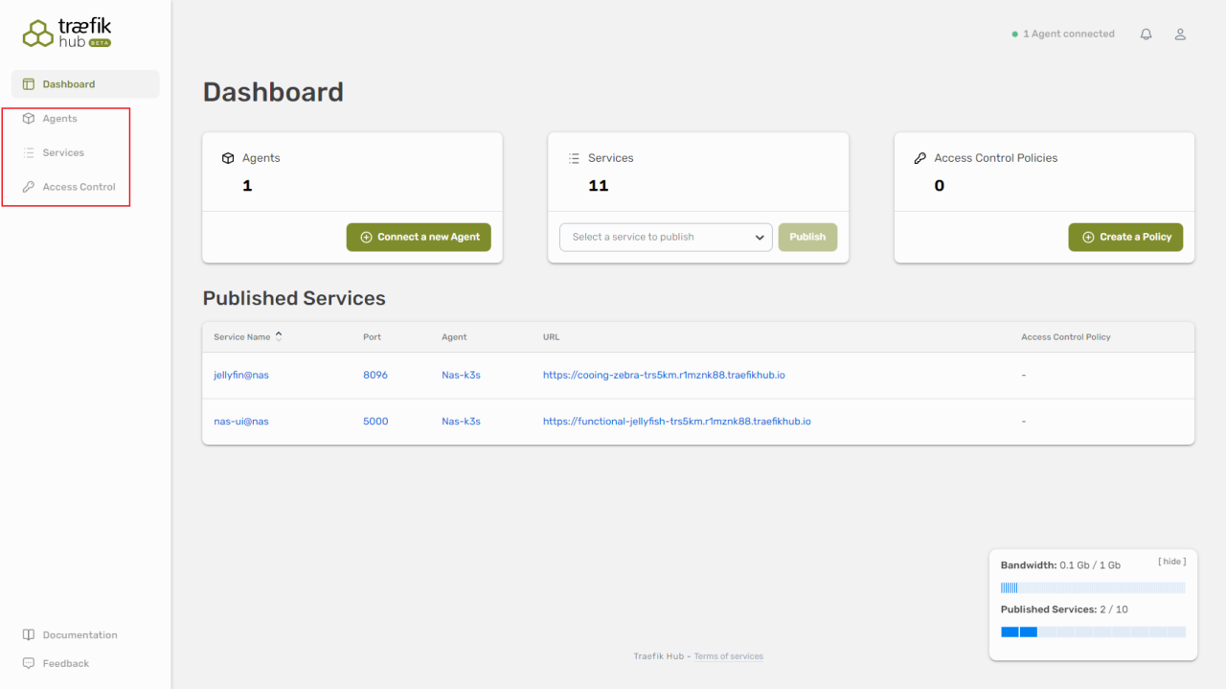1226x689 pixels.
Task: Click the Connect a new Agent button
Action: pos(419,238)
